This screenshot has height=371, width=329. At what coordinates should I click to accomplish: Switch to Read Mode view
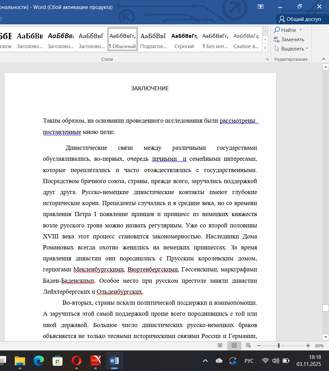220,346
